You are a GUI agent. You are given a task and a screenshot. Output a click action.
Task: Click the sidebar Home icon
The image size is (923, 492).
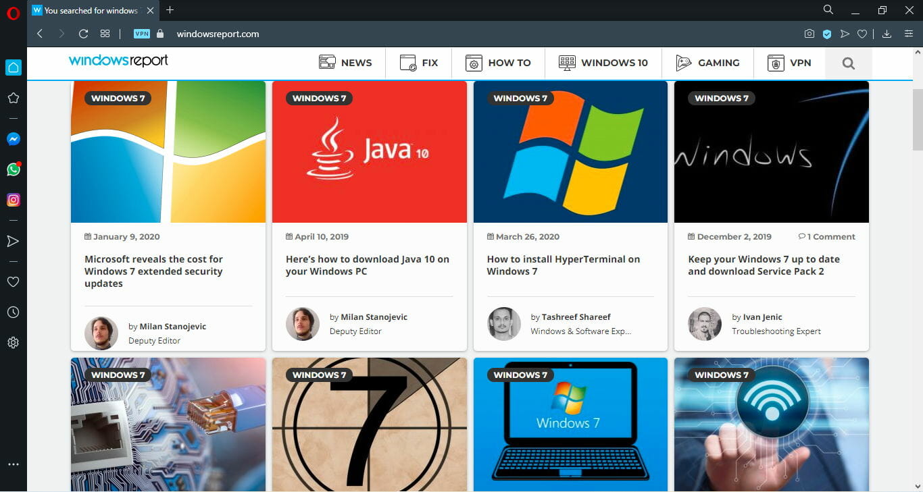pyautogui.click(x=13, y=67)
